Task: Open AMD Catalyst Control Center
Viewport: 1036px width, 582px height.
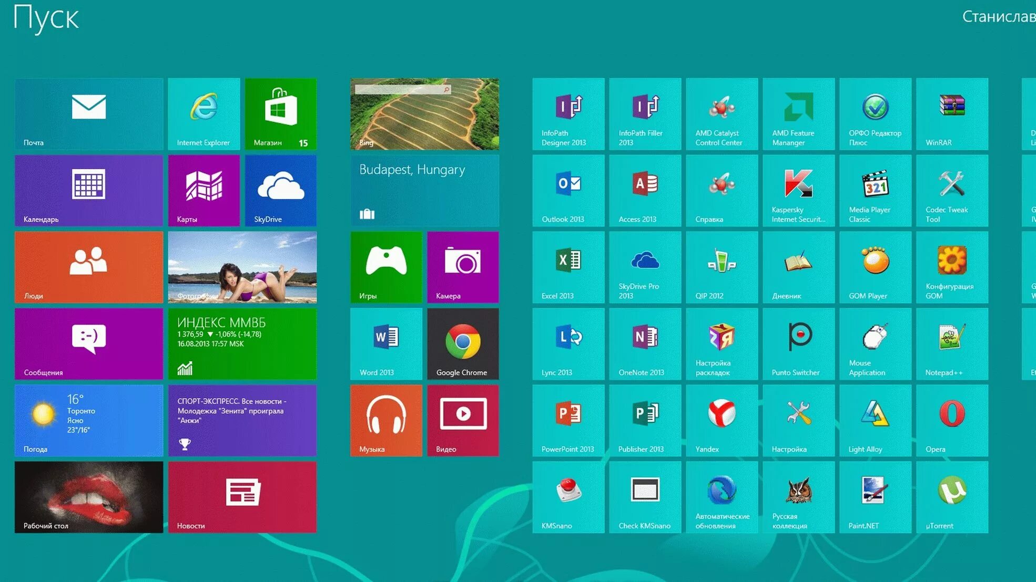Action: pos(722,114)
